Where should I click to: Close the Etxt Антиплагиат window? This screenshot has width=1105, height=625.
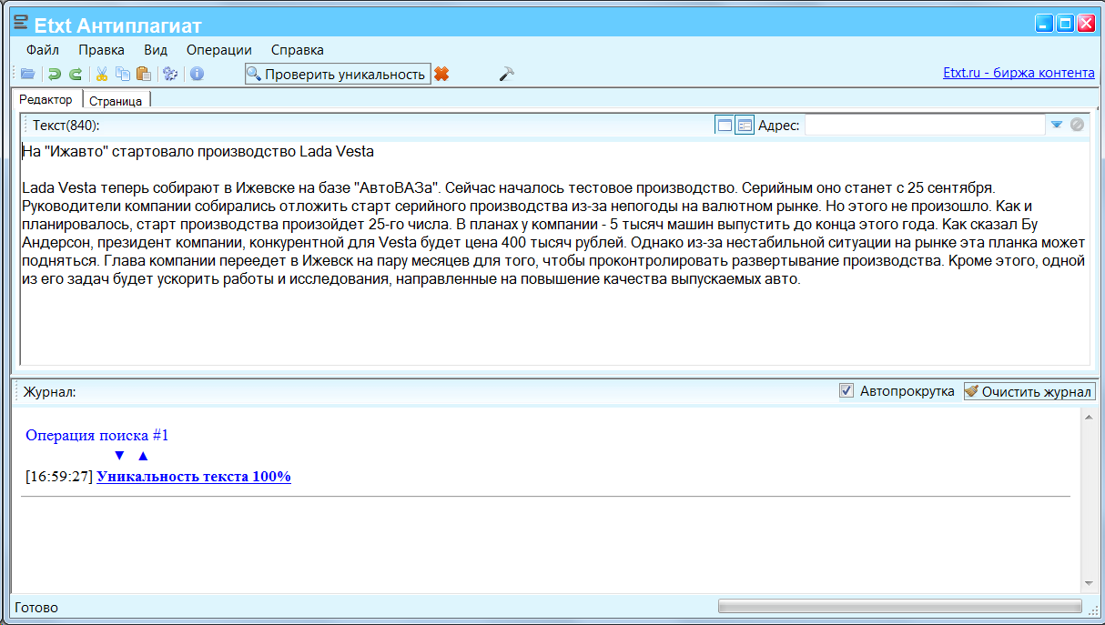click(x=1086, y=24)
